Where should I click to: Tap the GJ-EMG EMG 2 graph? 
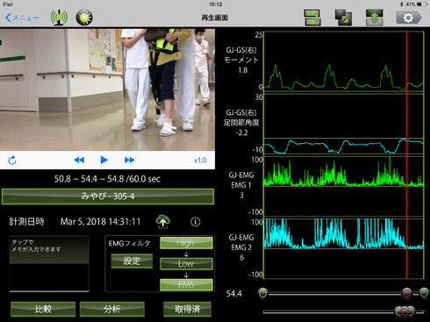pos(344,248)
